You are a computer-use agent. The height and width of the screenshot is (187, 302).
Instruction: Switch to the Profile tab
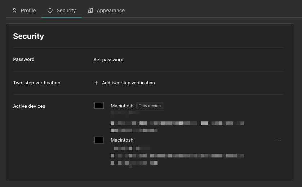coord(28,10)
